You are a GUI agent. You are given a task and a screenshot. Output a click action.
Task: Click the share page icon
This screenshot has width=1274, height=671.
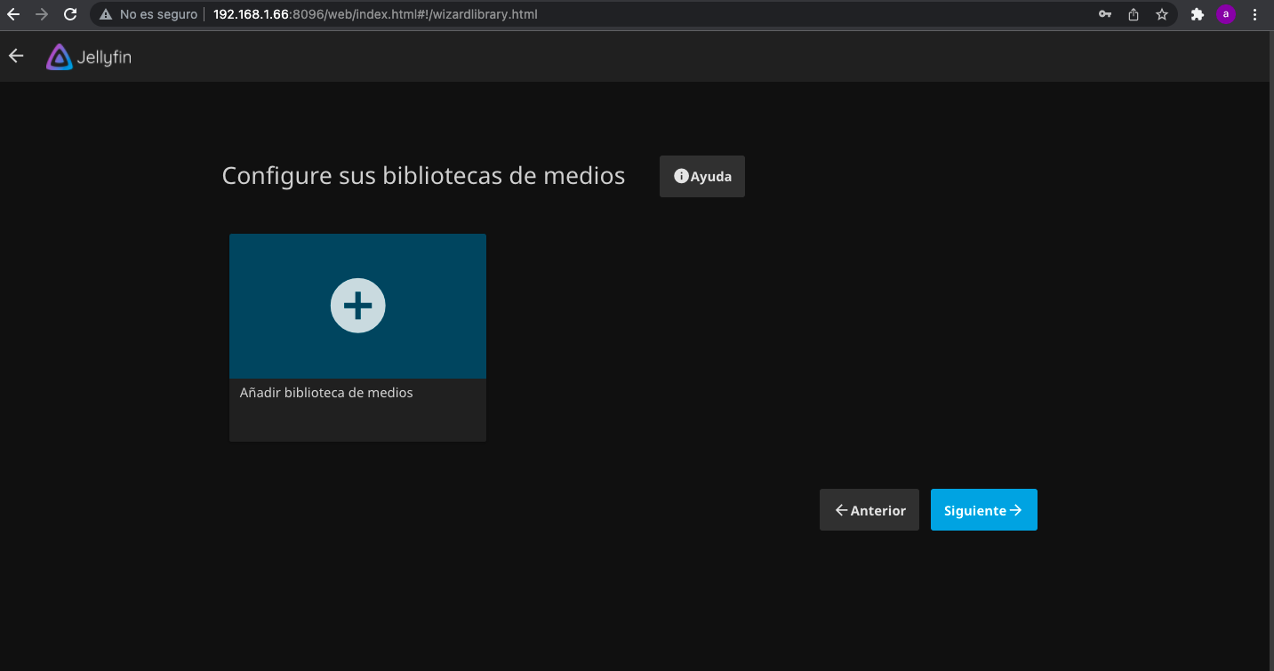[1134, 14]
